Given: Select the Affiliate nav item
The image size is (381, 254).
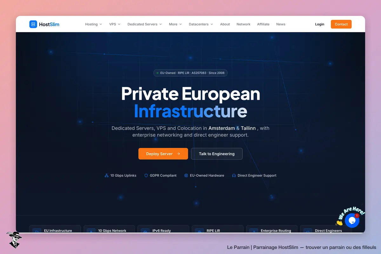Looking at the screenshot, I should pos(263,24).
